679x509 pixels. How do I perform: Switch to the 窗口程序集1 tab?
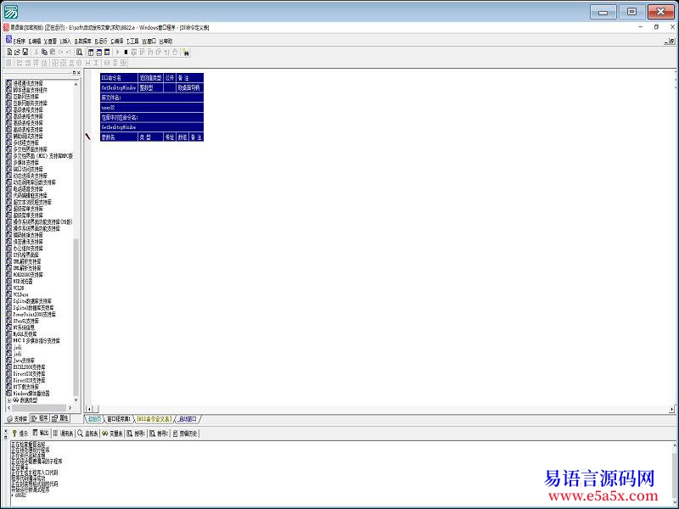pos(118,419)
